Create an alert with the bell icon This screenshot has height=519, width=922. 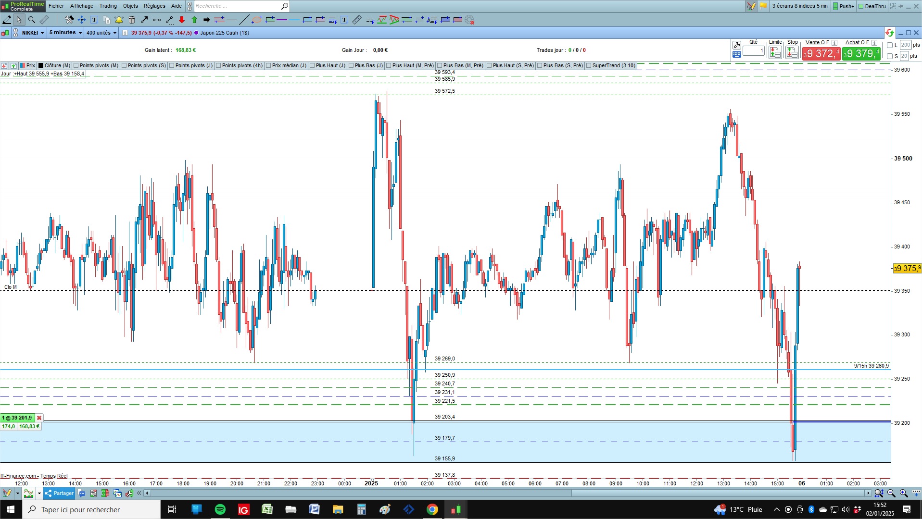119,20
